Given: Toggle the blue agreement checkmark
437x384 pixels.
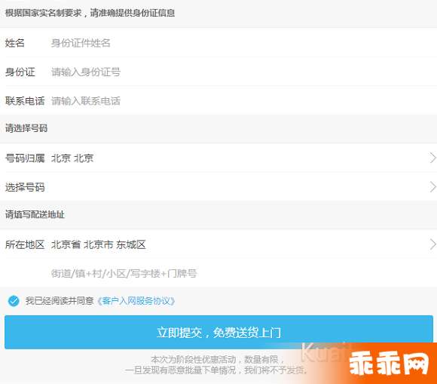Looking at the screenshot, I should coord(14,301).
